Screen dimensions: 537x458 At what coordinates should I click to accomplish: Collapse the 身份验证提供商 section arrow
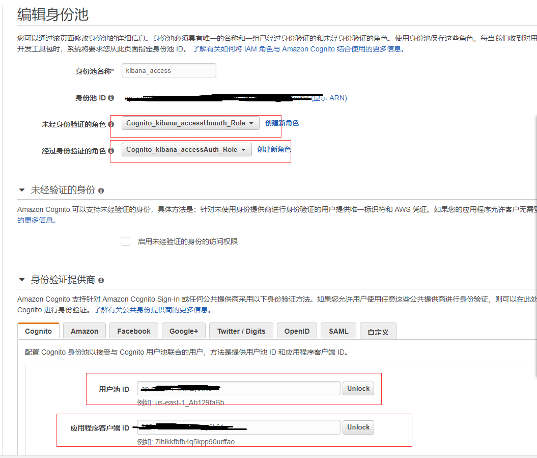(22, 280)
